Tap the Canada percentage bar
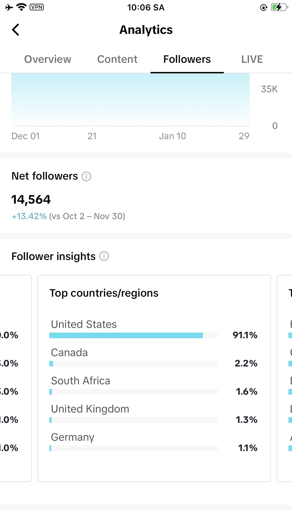The width and height of the screenshot is (292, 519). 134,364
